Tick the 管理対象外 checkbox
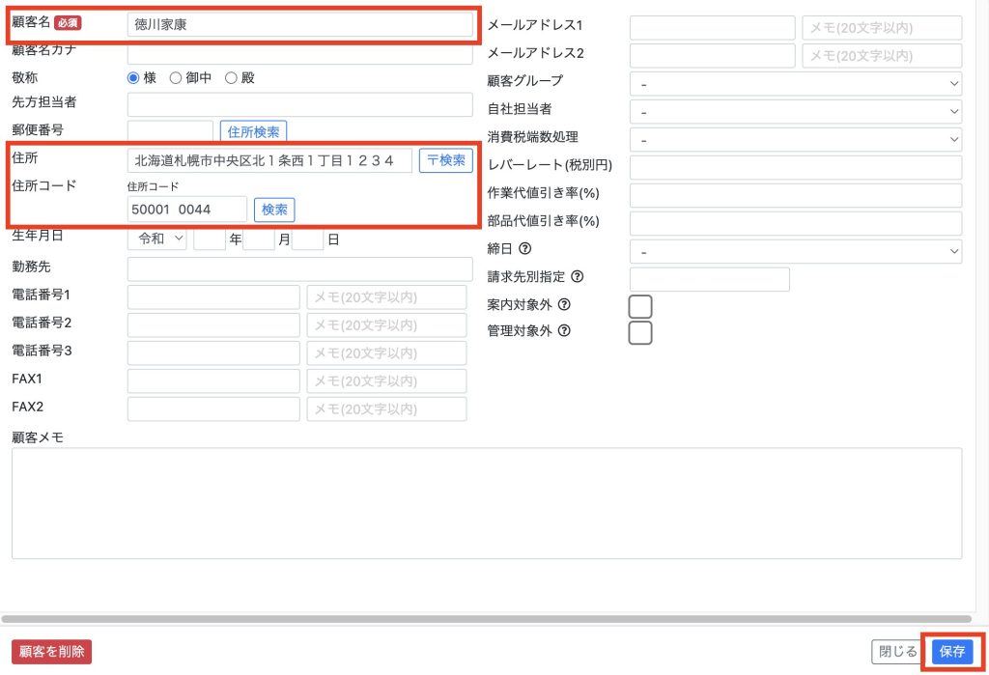The width and height of the screenshot is (989, 675). 640,333
